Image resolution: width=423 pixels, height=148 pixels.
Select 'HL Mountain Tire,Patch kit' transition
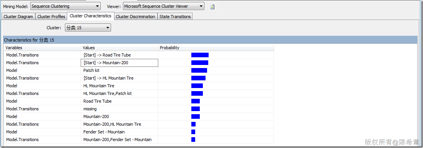107,93
